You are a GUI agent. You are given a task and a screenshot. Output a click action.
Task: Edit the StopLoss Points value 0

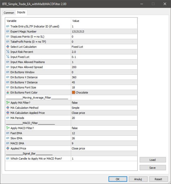click(x=104, y=37)
